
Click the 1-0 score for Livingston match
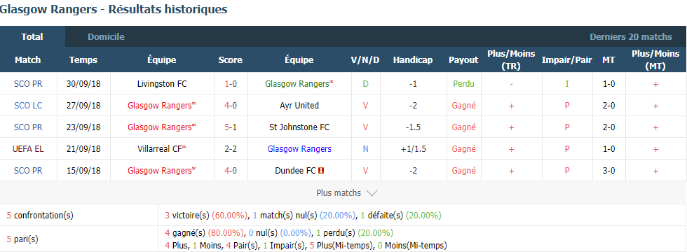[x=231, y=83]
